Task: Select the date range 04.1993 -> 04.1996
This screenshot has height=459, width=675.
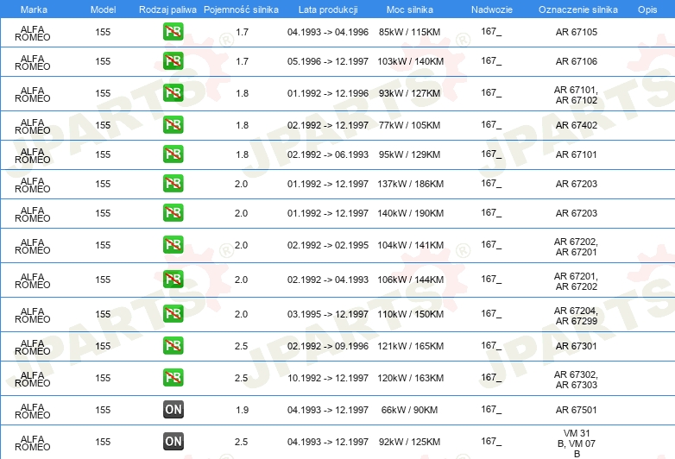Action: tap(328, 32)
